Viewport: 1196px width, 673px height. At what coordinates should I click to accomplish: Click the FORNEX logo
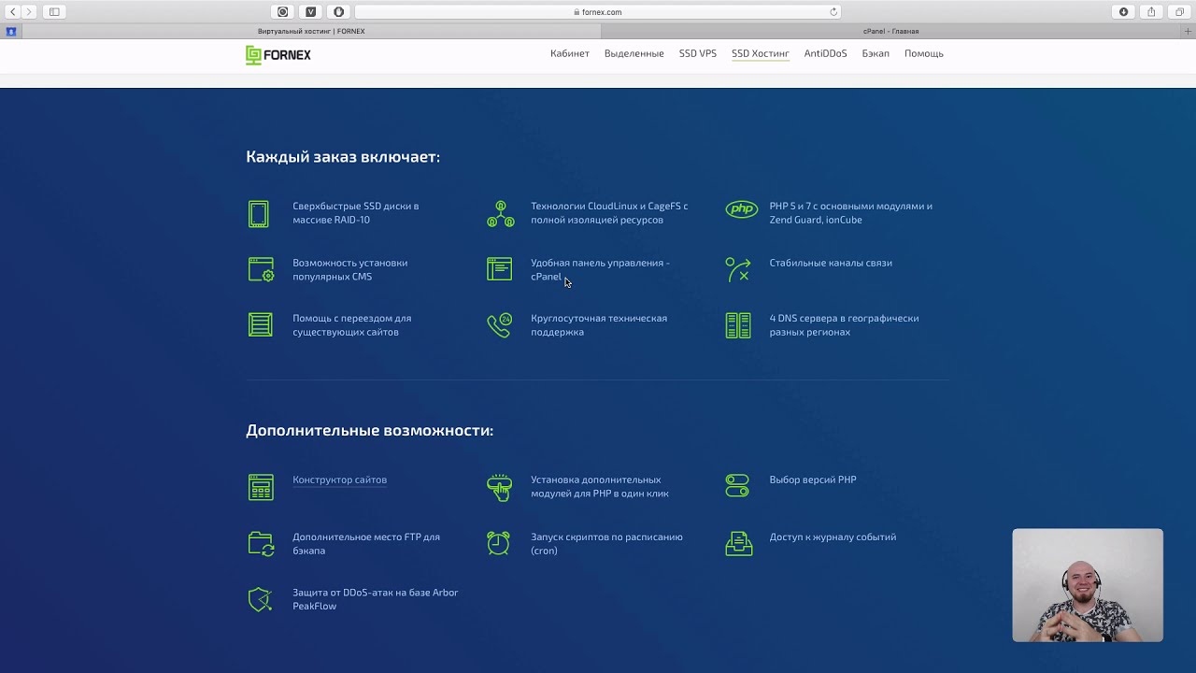(x=278, y=55)
